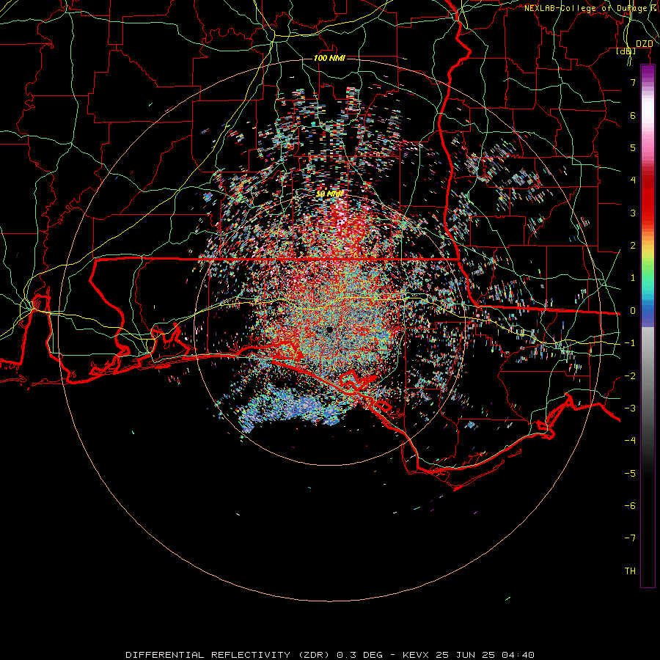This screenshot has height=660, width=660.
Task: Click the '[dB]' units label
Action: pyautogui.click(x=626, y=51)
